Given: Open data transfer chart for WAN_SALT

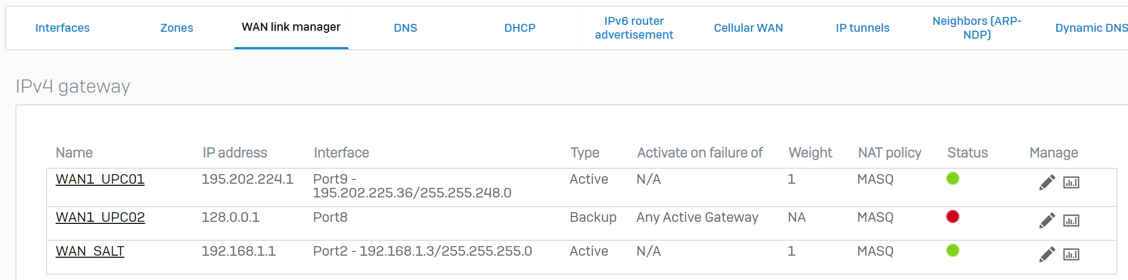Looking at the screenshot, I should [1071, 255].
